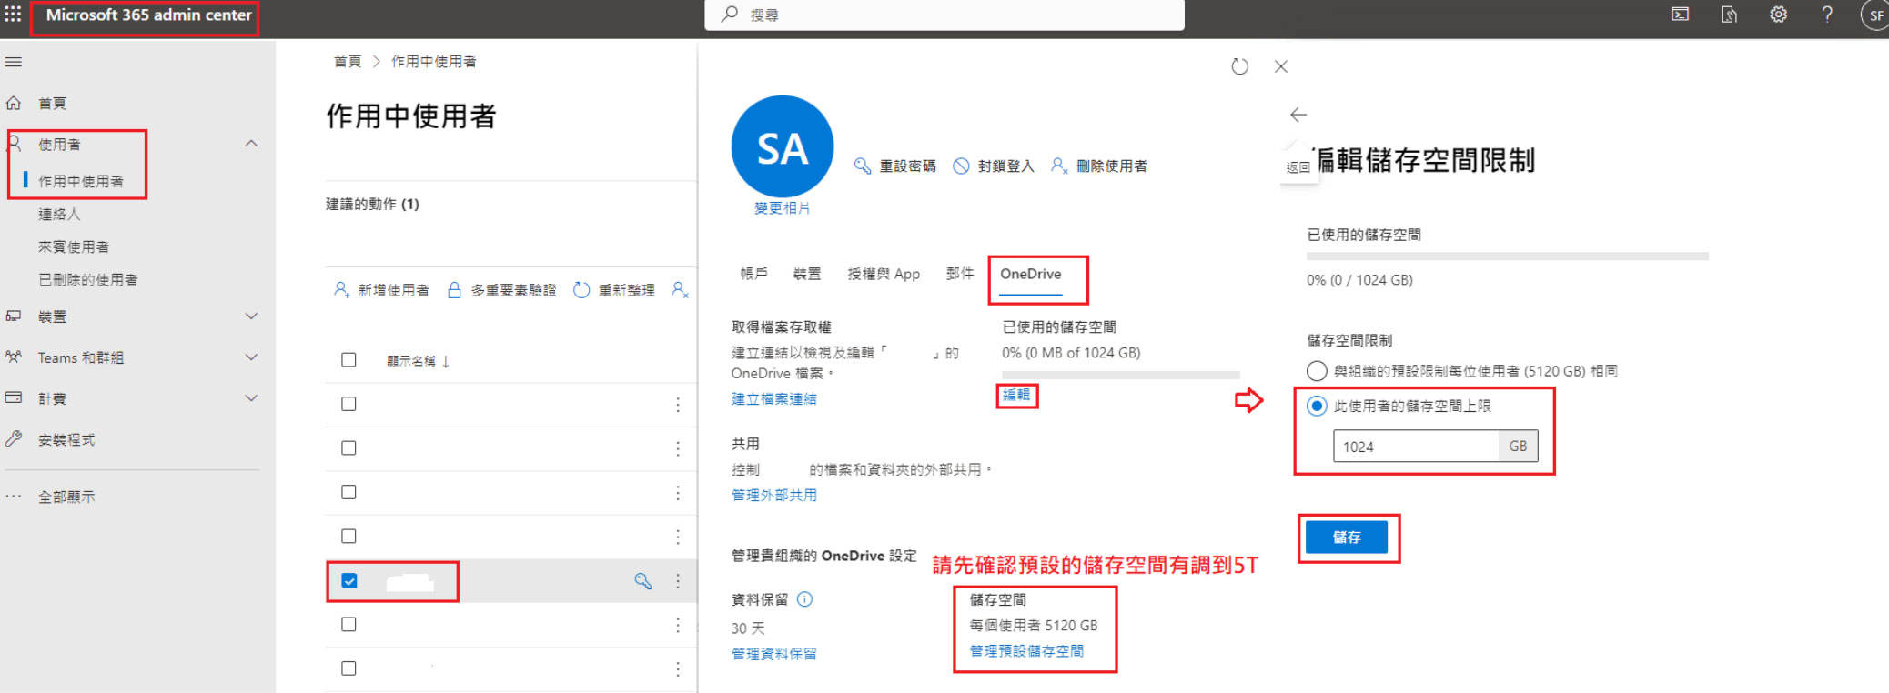Open the app launcher waffle icon
Screen dimensions: 1889x693
pos(13,15)
